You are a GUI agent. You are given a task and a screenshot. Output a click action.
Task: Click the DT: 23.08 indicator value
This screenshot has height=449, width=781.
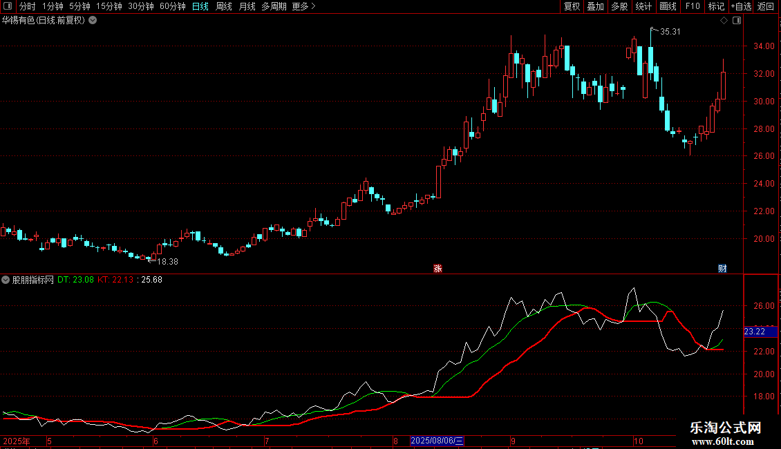click(x=76, y=280)
